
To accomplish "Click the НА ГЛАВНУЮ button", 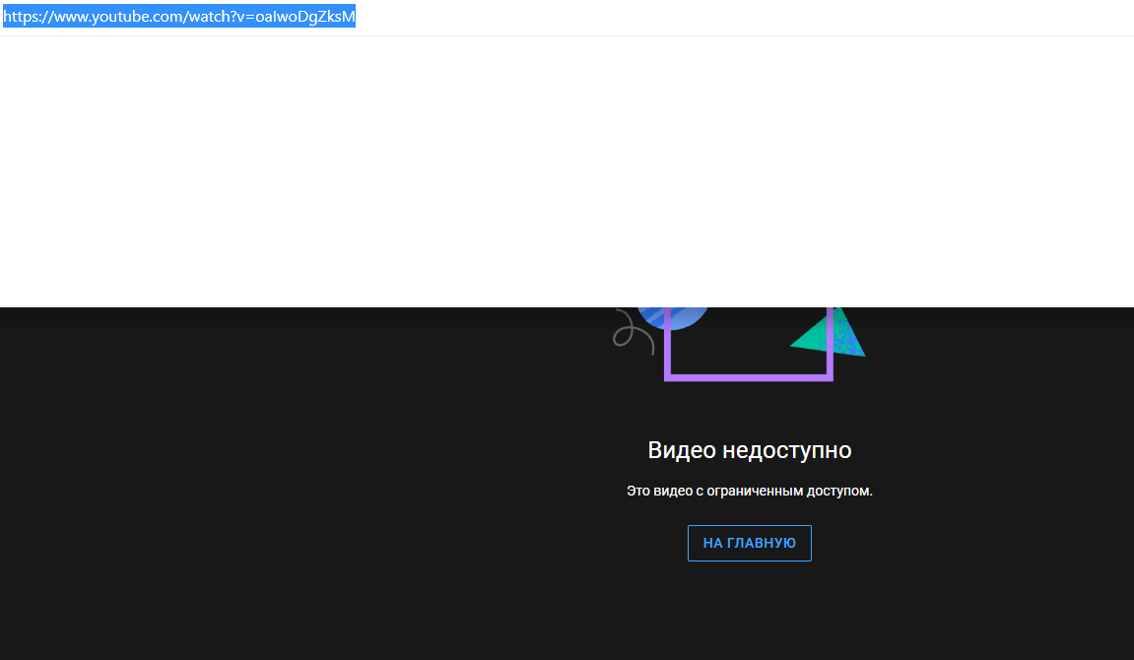I will coord(749,543).
